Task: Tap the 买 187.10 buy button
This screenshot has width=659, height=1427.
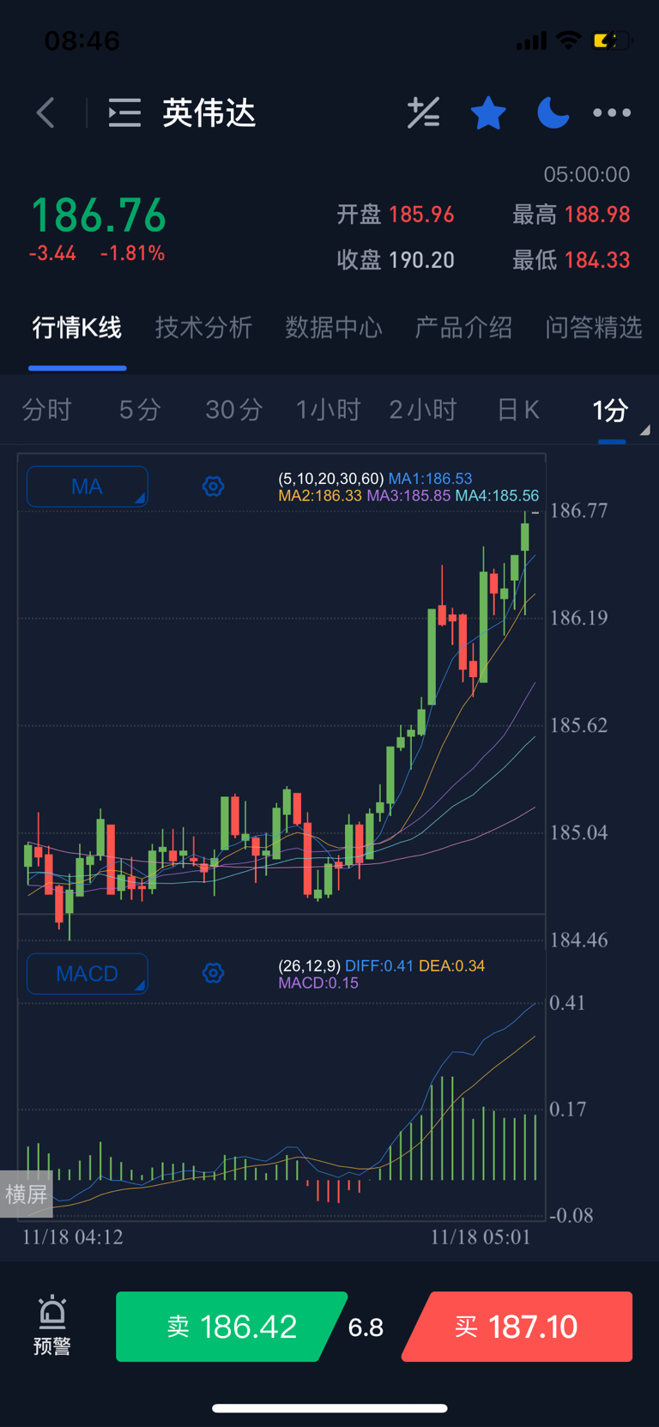Action: pyautogui.click(x=517, y=1327)
